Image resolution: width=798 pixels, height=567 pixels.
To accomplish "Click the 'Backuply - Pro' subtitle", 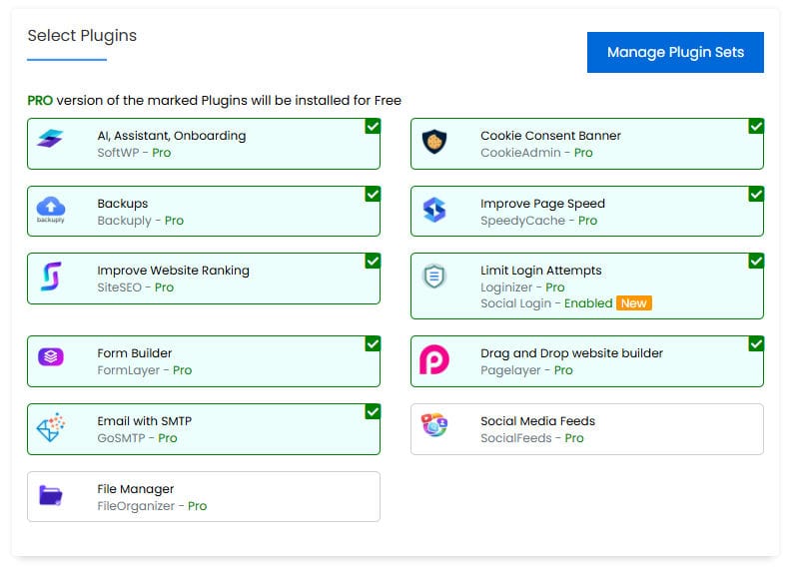I will point(141,221).
